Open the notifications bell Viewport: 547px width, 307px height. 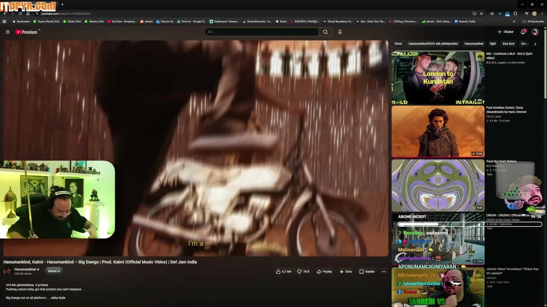(x=523, y=32)
